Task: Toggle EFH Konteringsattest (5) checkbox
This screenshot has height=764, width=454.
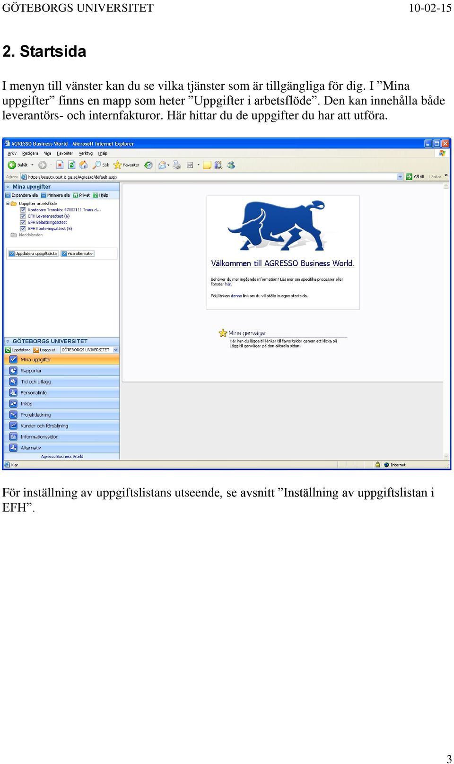Action: 23,228
